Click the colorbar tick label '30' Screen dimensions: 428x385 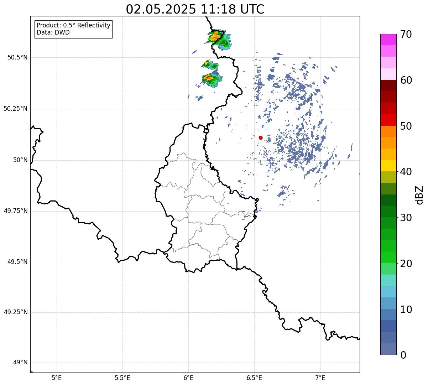pyautogui.click(x=406, y=218)
